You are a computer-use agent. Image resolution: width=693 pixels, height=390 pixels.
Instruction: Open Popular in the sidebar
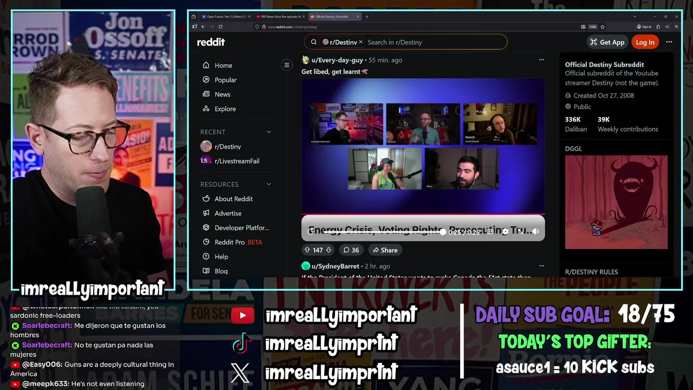click(219, 80)
